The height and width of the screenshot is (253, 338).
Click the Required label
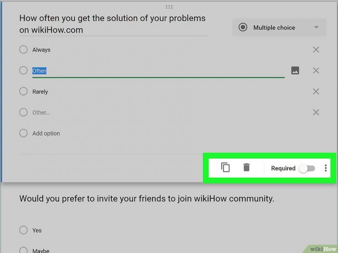point(283,168)
